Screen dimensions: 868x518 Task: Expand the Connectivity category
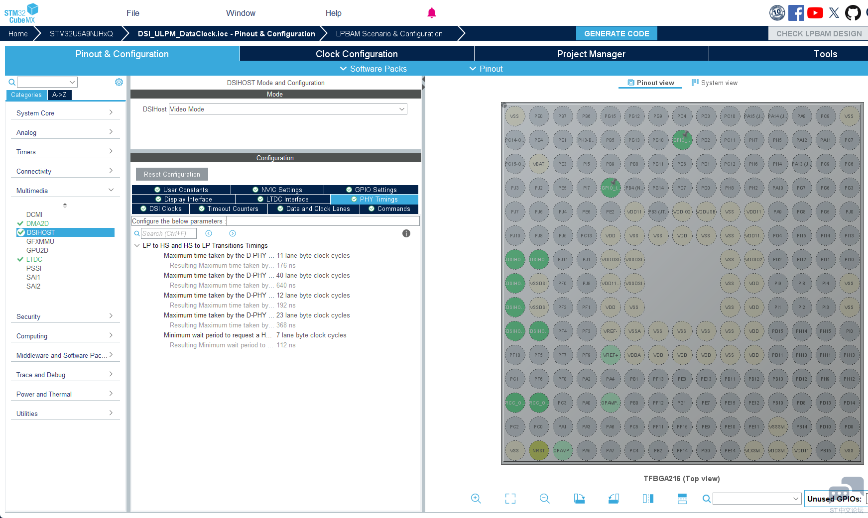click(x=65, y=171)
